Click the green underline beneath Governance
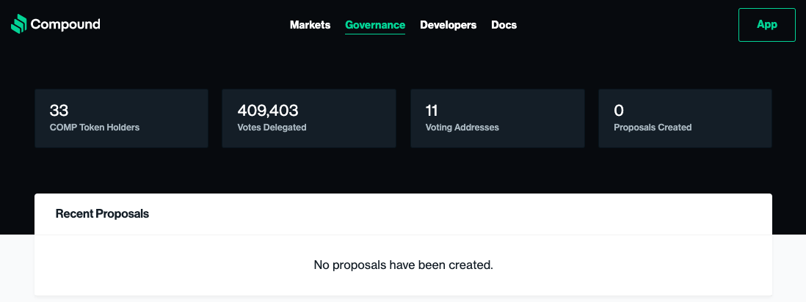806x302 pixels. coord(374,34)
